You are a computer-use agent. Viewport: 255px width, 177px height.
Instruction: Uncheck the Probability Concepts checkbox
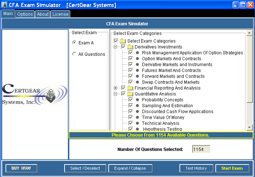coord(130,100)
